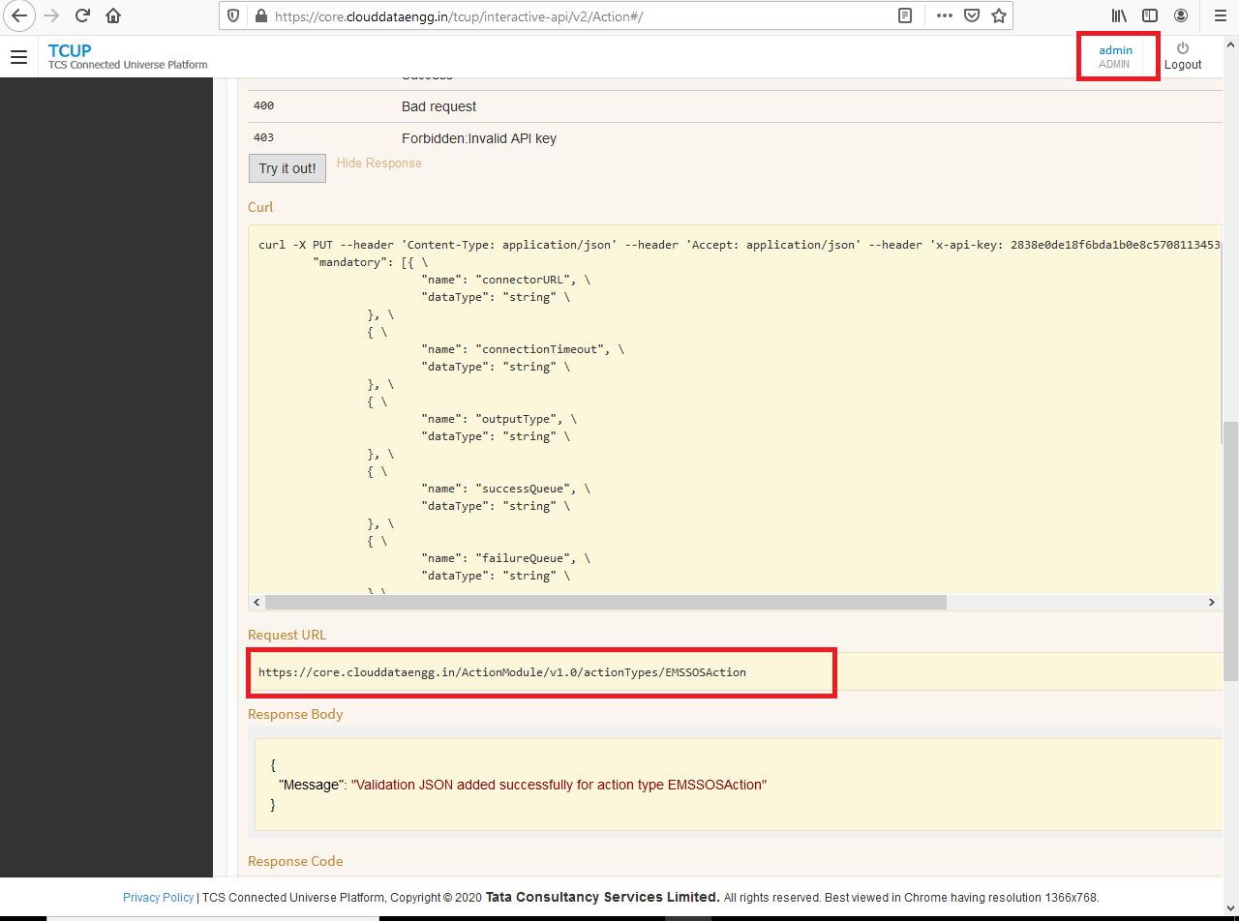Screen dimensions: 1239x921
Task: Bookmark this page with star
Action: tap(999, 15)
